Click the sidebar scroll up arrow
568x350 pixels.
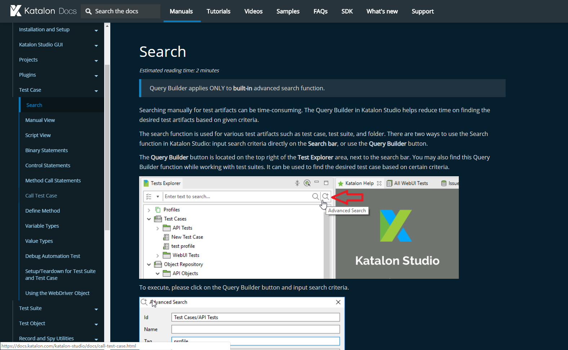pos(107,26)
